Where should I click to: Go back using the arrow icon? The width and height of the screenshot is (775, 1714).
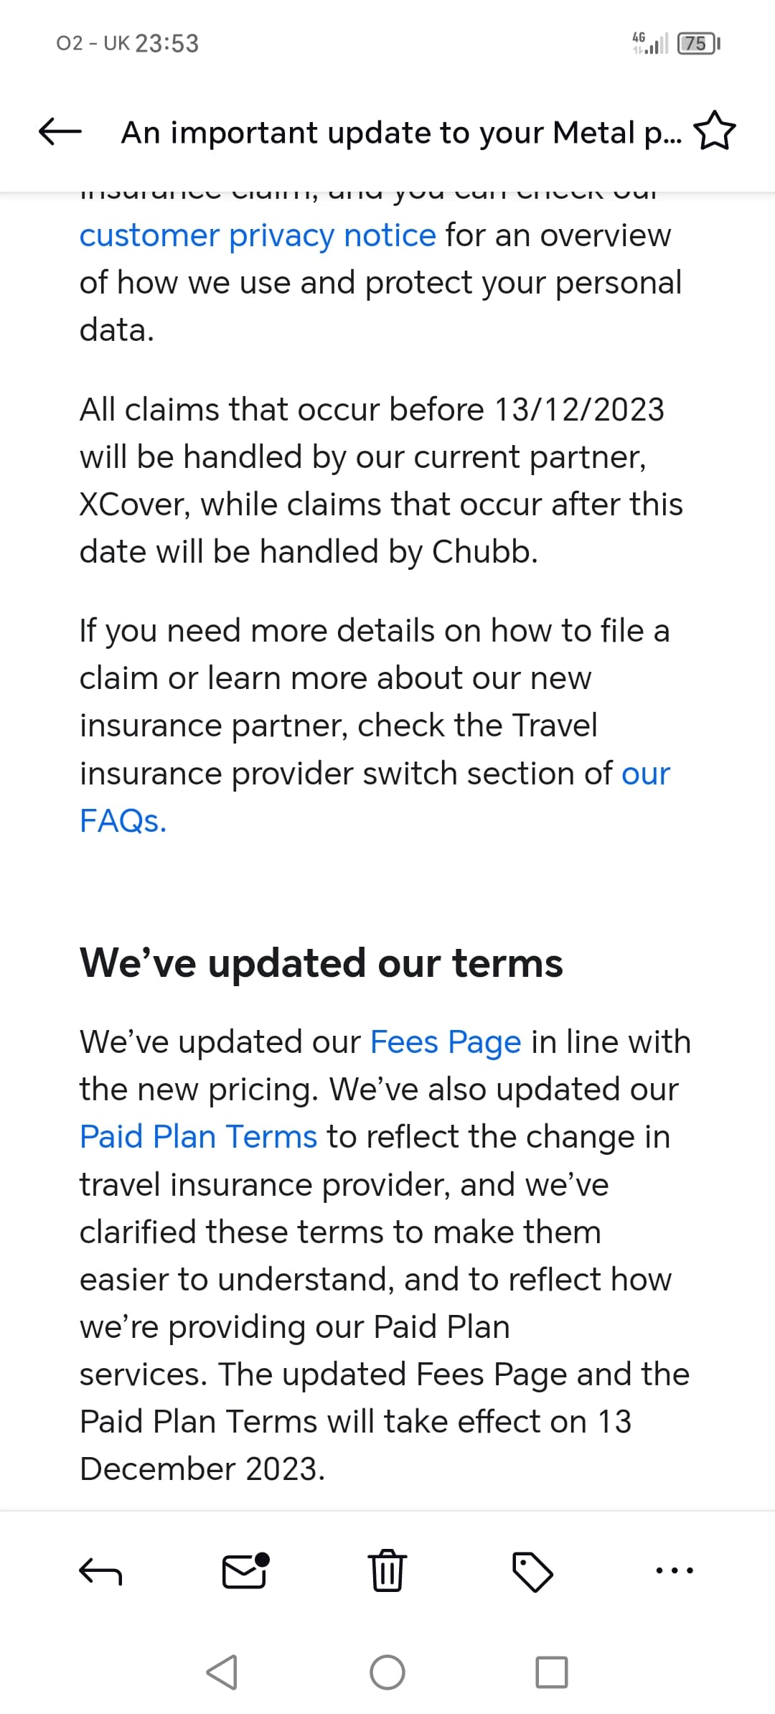click(60, 132)
